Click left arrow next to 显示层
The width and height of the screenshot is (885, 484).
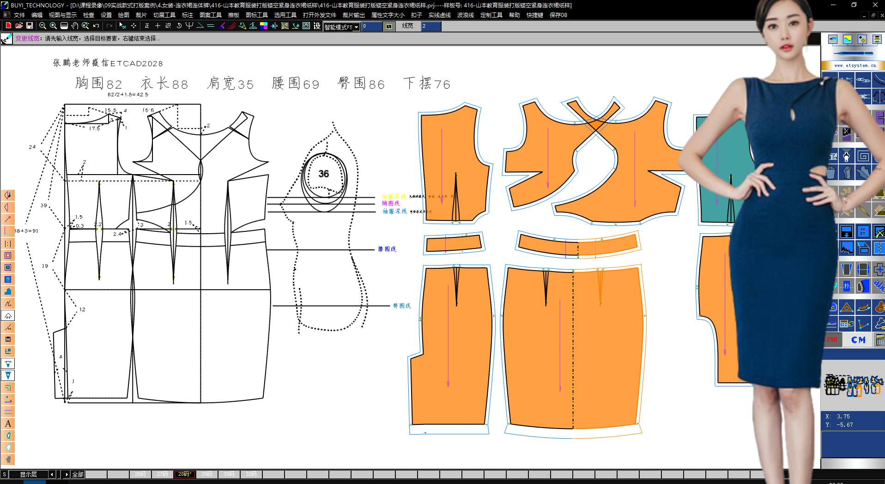tap(52, 474)
